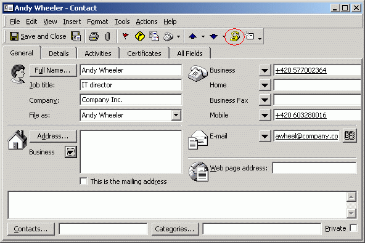Switch to the Details tab
The height and width of the screenshot is (243, 365).
59,54
